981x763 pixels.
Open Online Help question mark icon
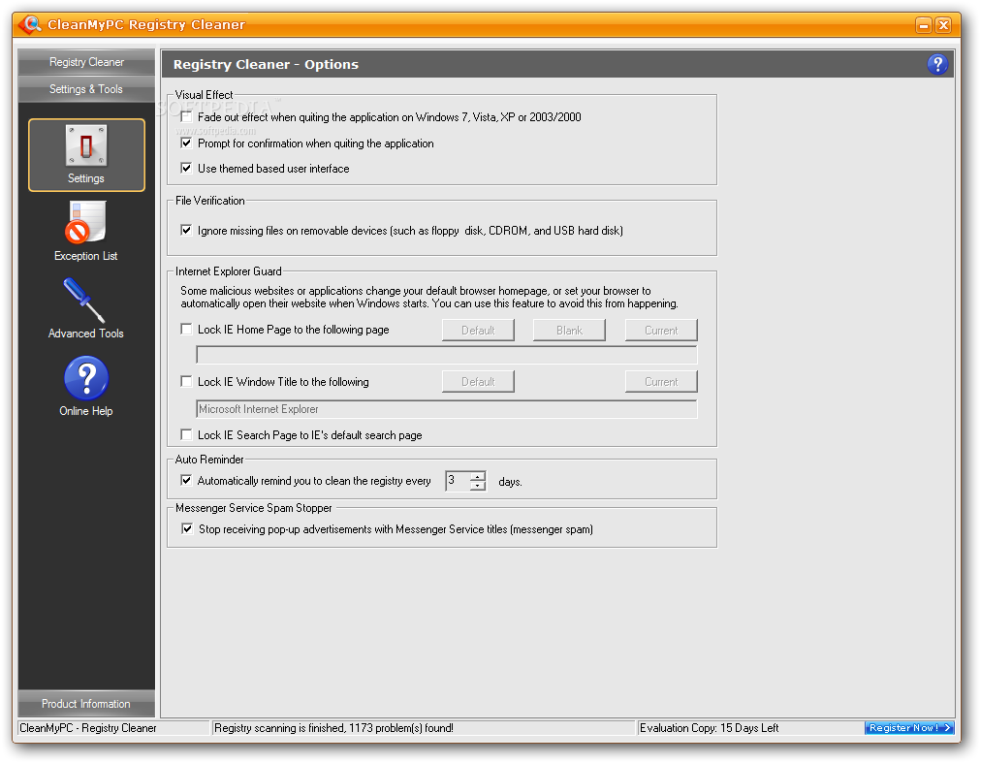86,377
